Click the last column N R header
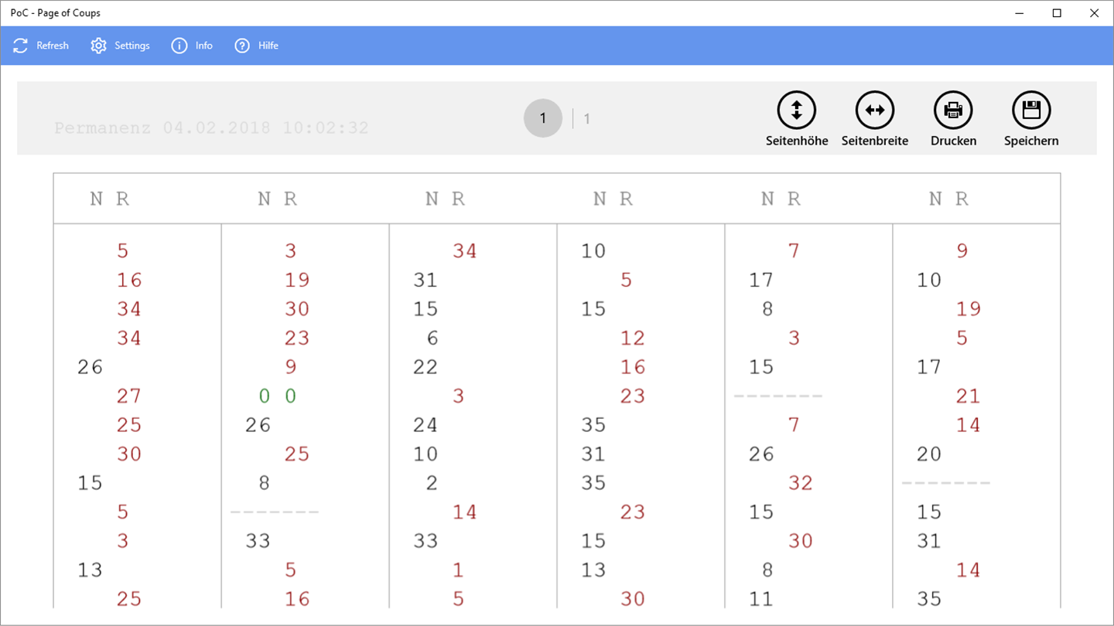Image resolution: width=1114 pixels, height=626 pixels. (x=948, y=199)
